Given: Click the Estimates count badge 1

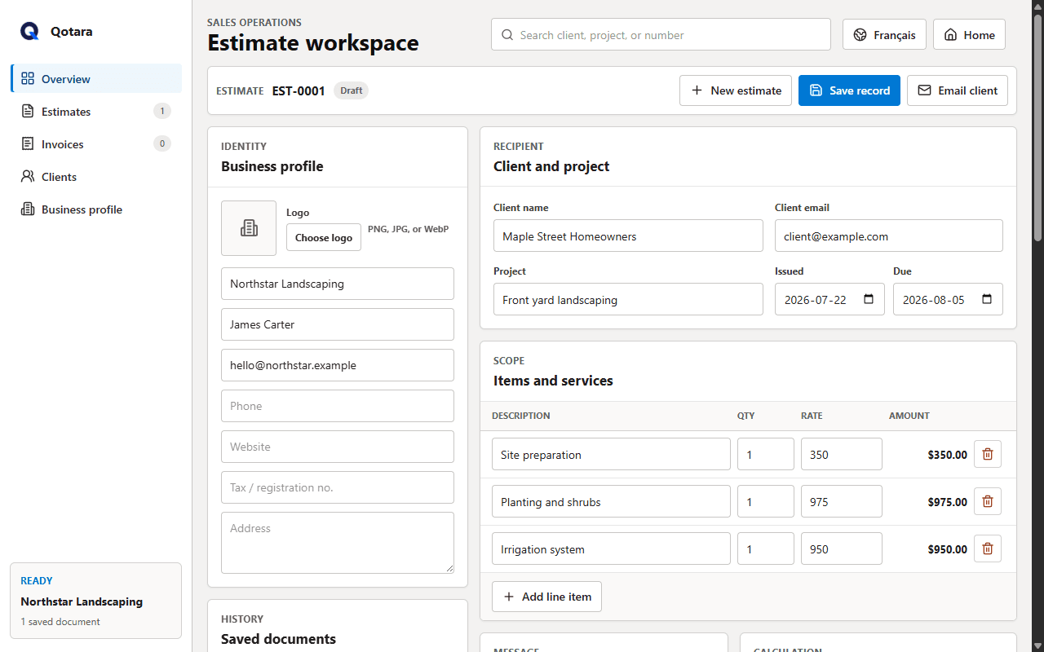Looking at the screenshot, I should (x=162, y=111).
